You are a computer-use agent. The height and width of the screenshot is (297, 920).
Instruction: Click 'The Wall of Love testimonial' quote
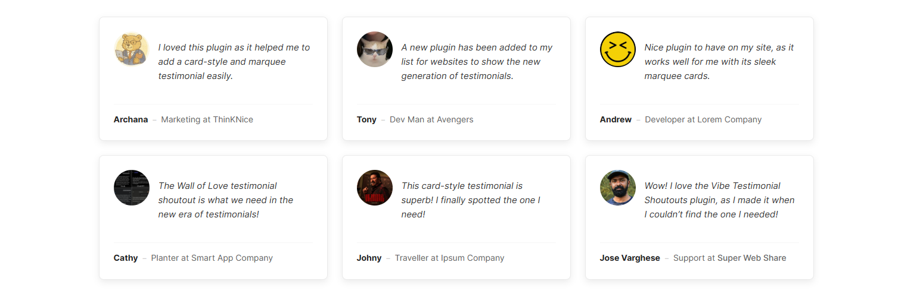(225, 200)
